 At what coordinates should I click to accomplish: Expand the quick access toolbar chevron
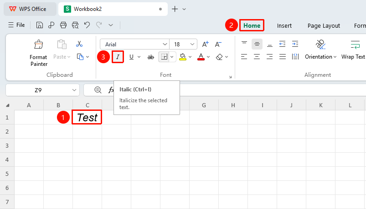111,25
